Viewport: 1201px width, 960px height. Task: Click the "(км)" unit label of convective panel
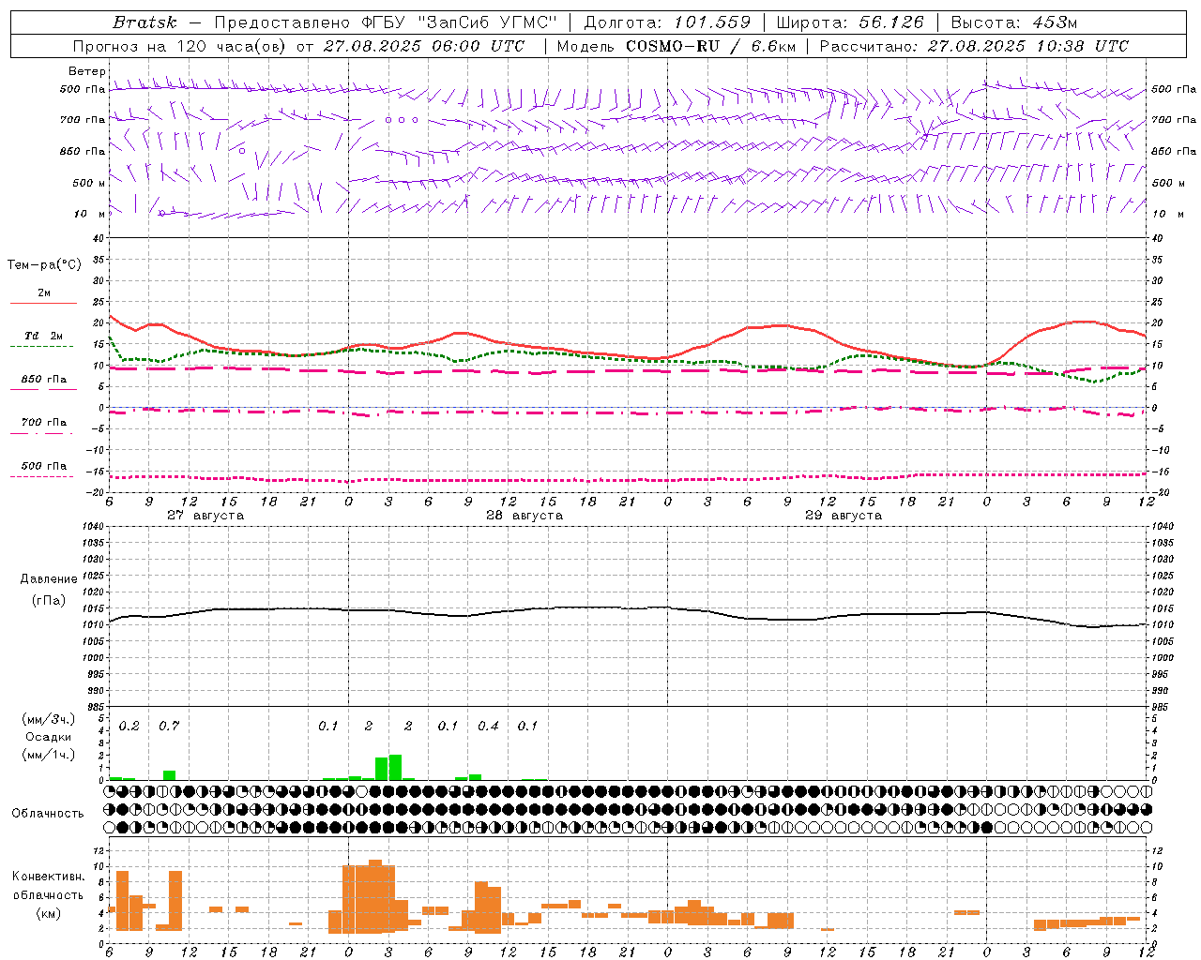click(49, 913)
